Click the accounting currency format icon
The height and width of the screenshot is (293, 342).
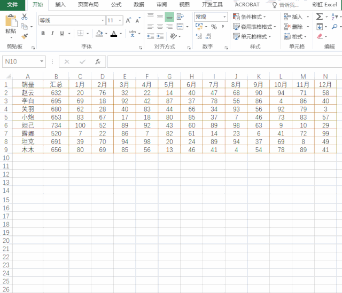(x=199, y=27)
